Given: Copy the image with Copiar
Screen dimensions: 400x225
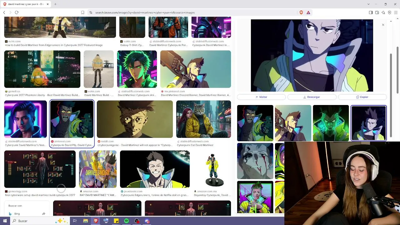Looking at the screenshot, I should [x=362, y=97].
